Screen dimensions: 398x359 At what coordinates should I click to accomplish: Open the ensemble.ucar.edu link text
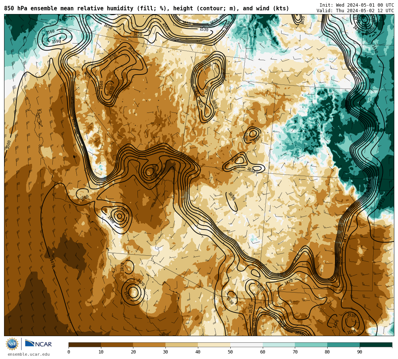click(x=29, y=354)
